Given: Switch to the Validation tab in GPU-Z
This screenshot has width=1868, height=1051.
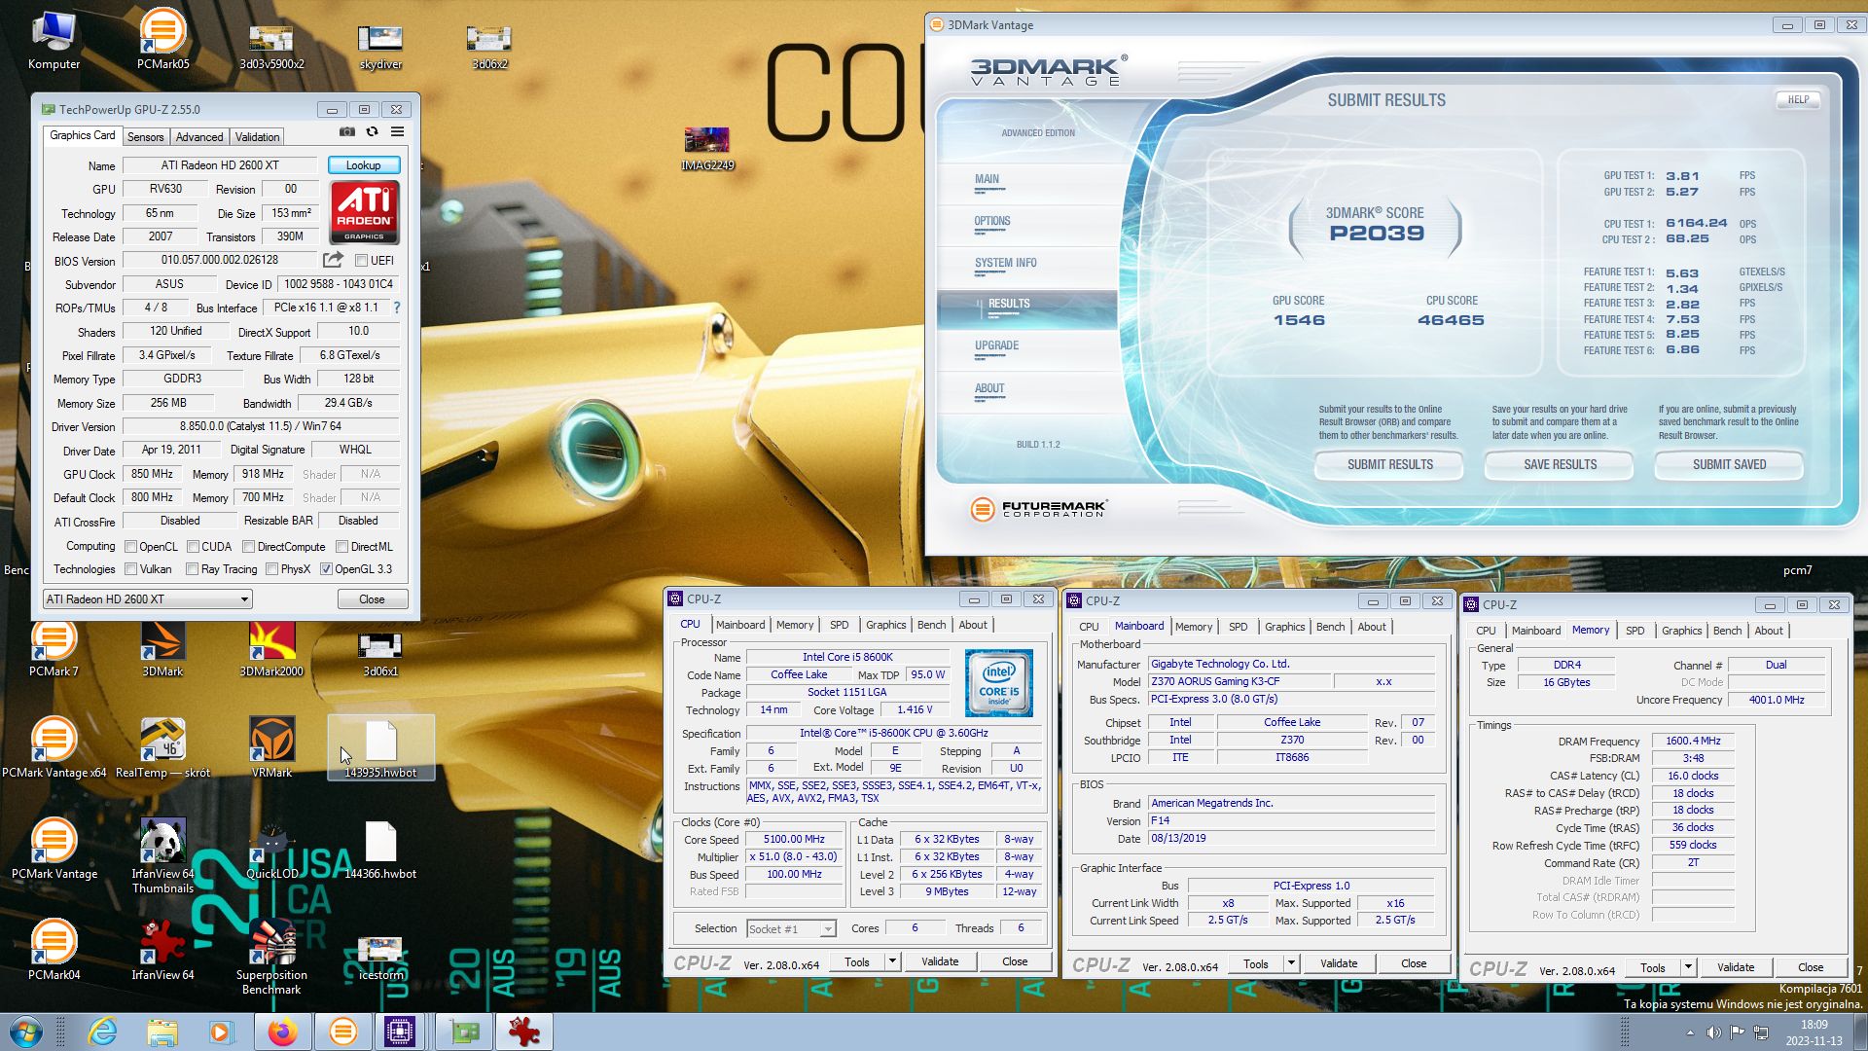Looking at the screenshot, I should pos(257,137).
